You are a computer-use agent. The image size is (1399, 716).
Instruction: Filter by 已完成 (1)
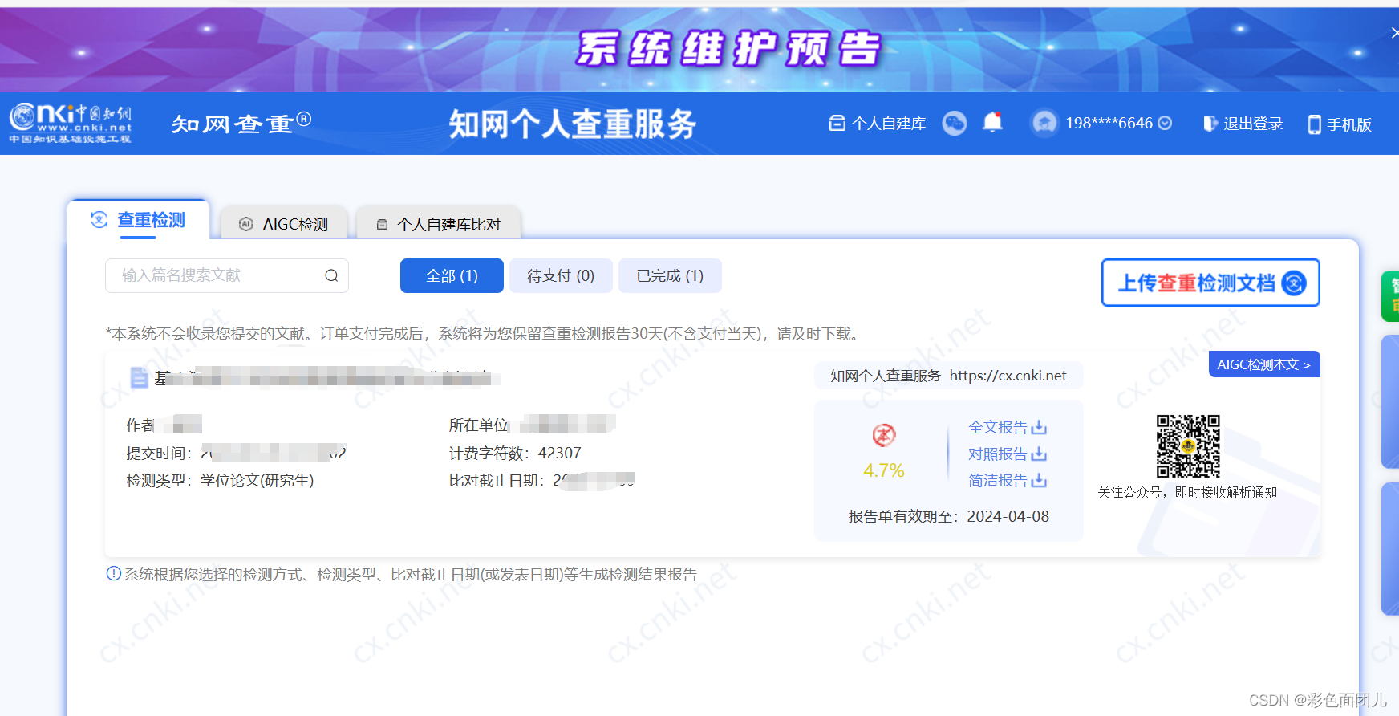pyautogui.click(x=670, y=275)
